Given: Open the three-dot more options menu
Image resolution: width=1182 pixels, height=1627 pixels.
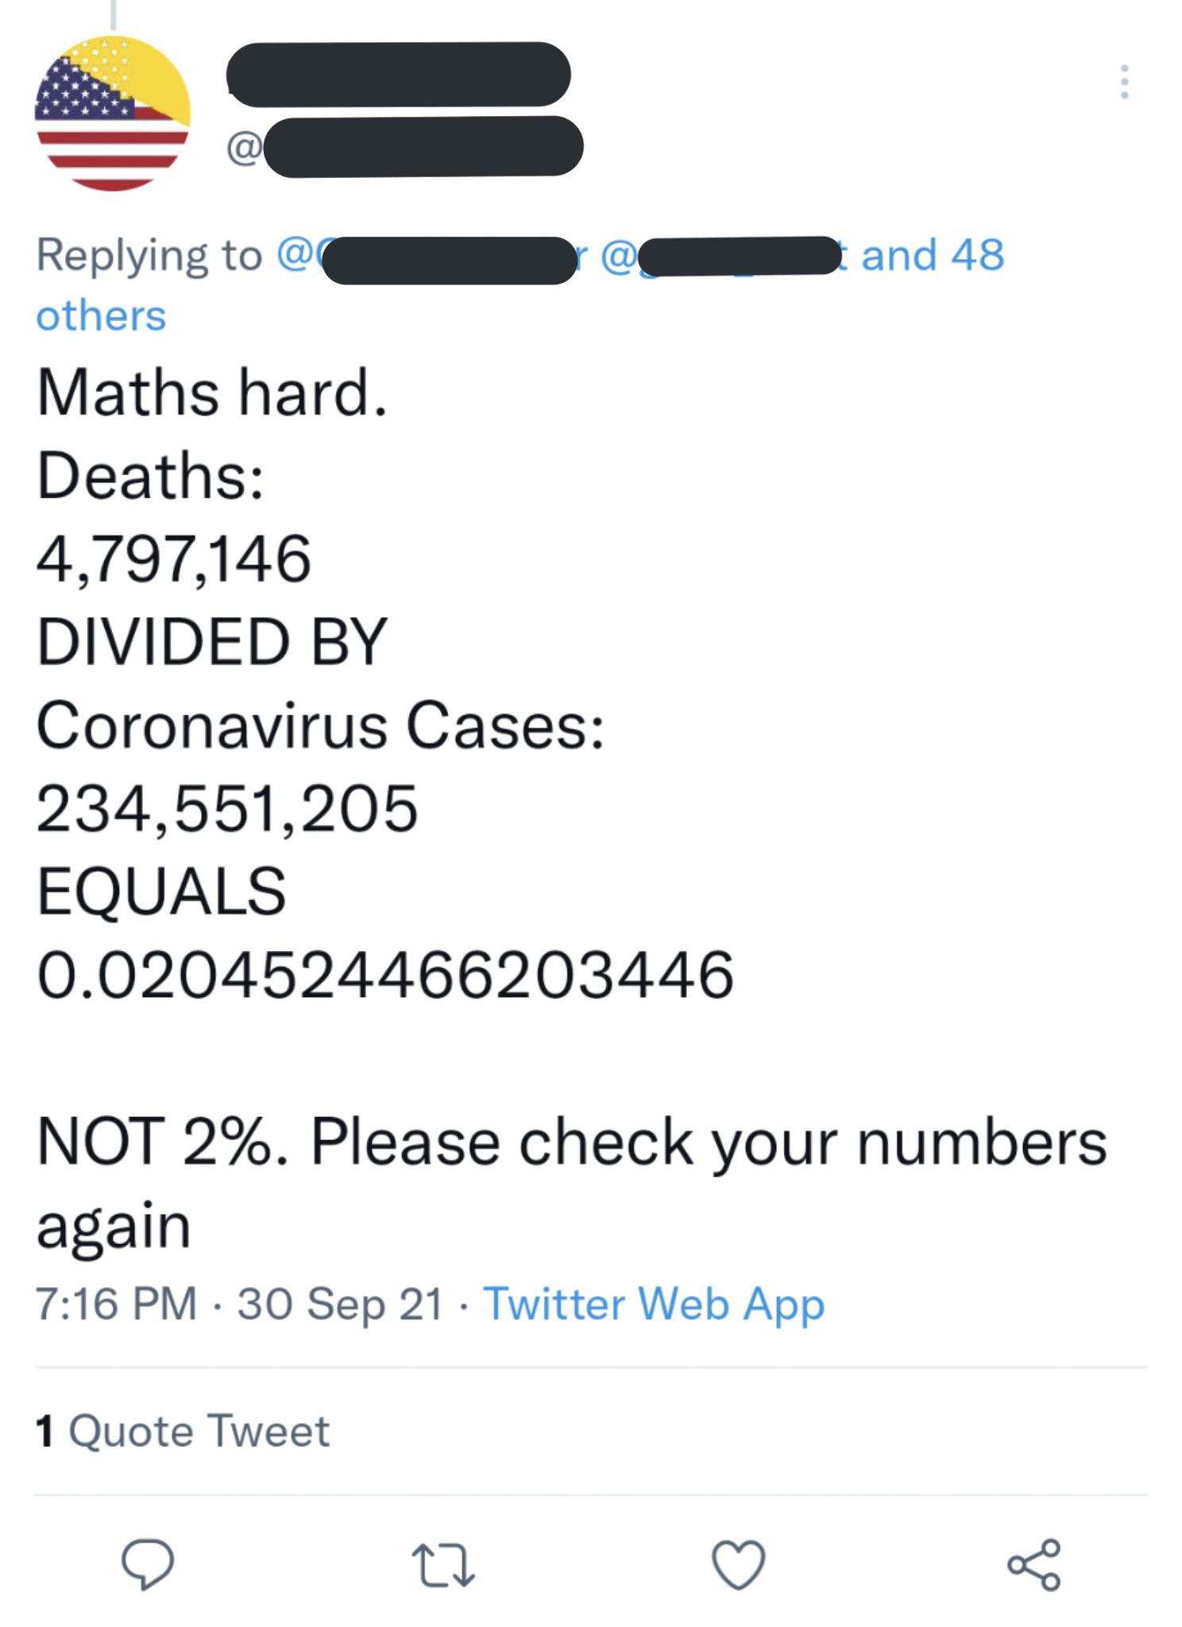Looking at the screenshot, I should tap(1124, 82).
